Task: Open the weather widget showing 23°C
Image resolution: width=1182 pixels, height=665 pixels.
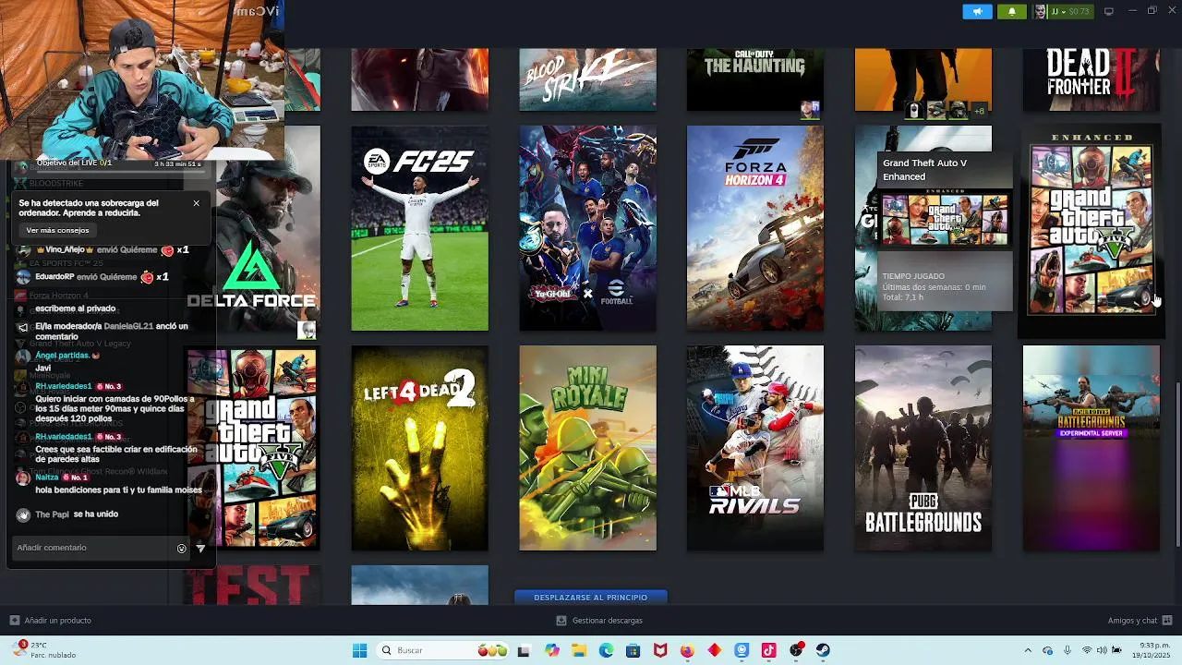Action: [44, 650]
